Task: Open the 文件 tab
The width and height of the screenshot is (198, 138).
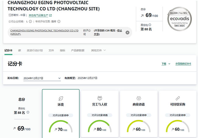Action: (51, 50)
